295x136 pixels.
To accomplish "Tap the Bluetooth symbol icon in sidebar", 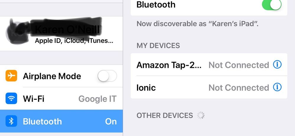I will point(11,121).
